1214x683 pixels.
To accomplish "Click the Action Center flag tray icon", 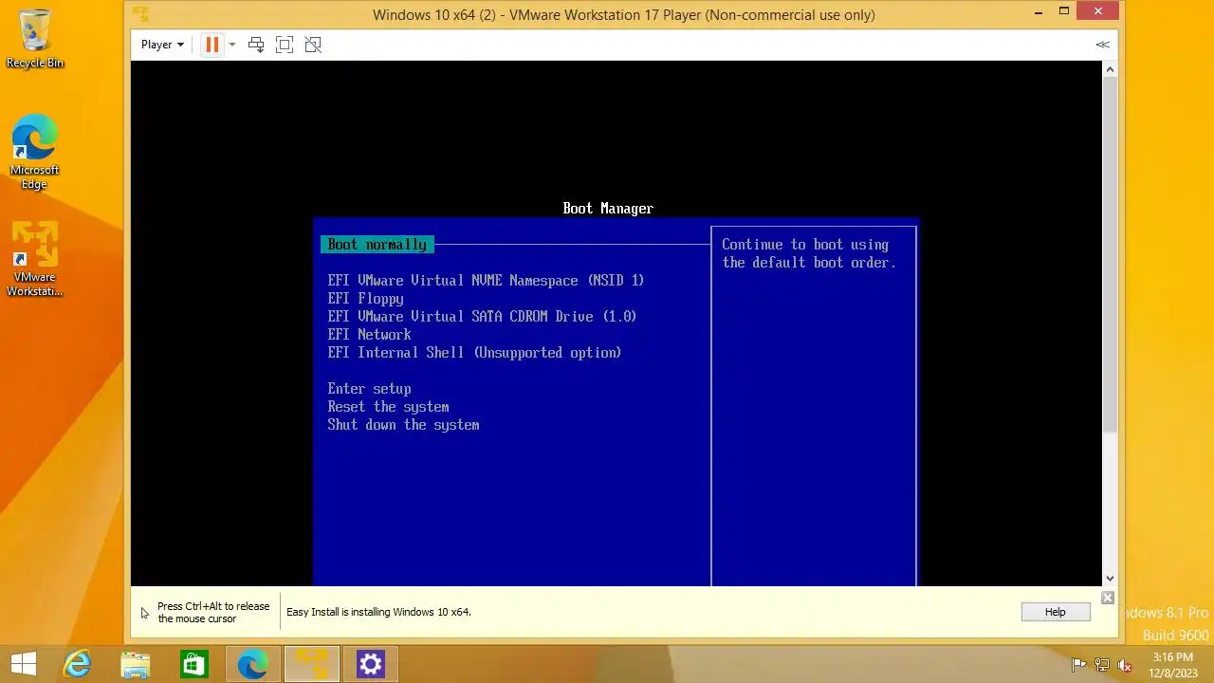I will point(1078,665).
